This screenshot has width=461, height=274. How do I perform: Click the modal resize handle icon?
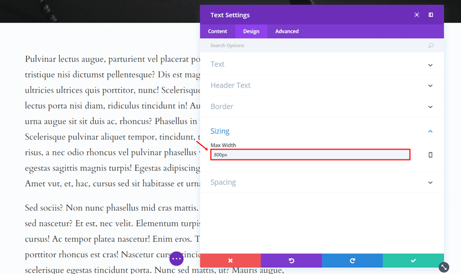coord(444,267)
